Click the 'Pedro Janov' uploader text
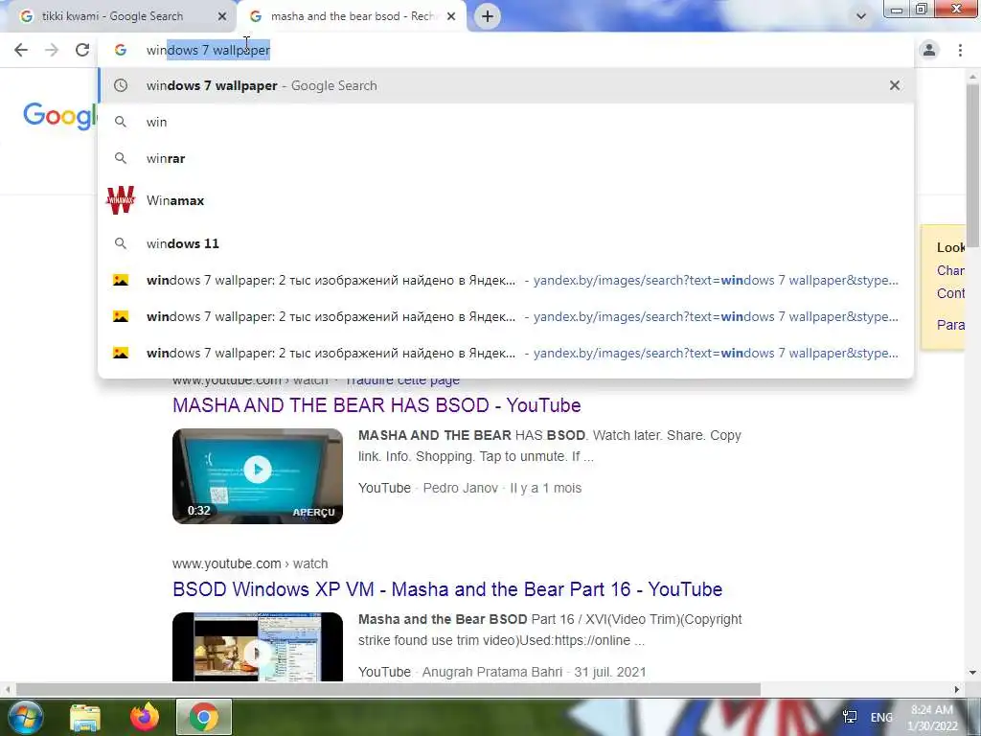Image resolution: width=981 pixels, height=736 pixels. [x=461, y=488]
